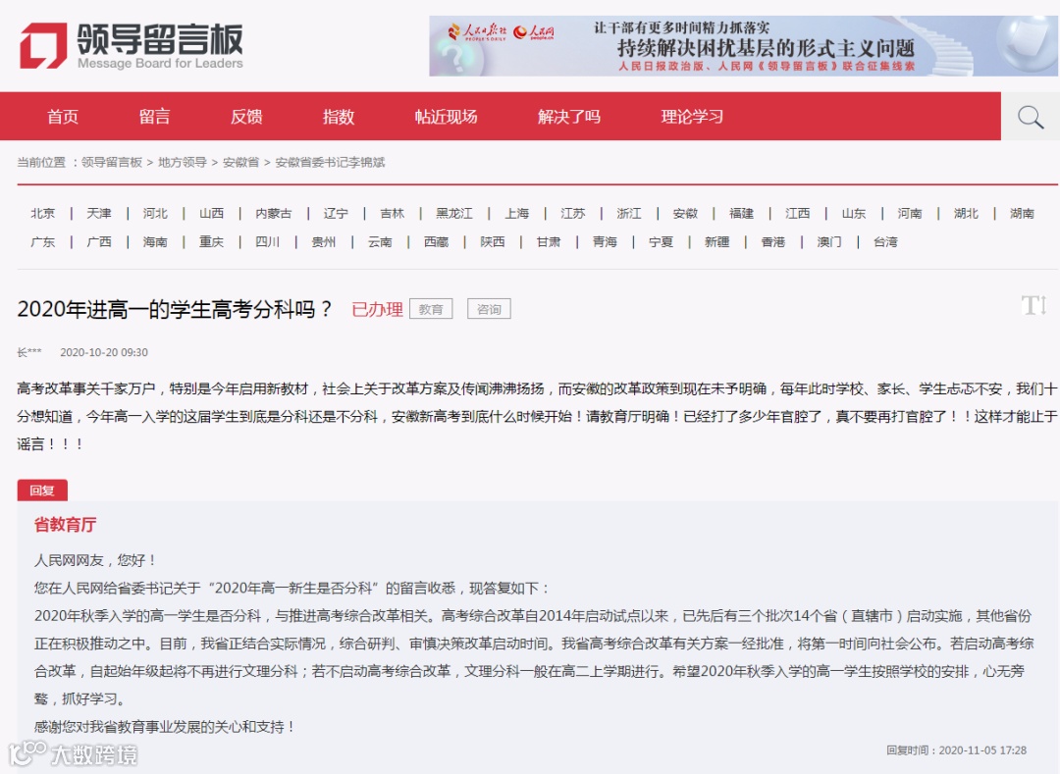The width and height of the screenshot is (1060, 774).
Task: Select the 宁夏 region link
Action: point(661,241)
